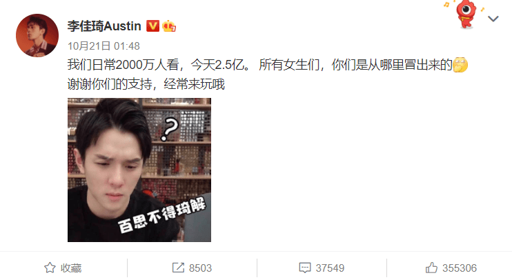
Task: Open the 10月21日 01:48 timestamp link
Action: (104, 46)
